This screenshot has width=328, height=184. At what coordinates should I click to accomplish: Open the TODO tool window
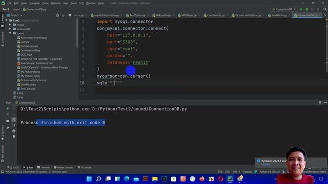pyautogui.click(x=13, y=167)
